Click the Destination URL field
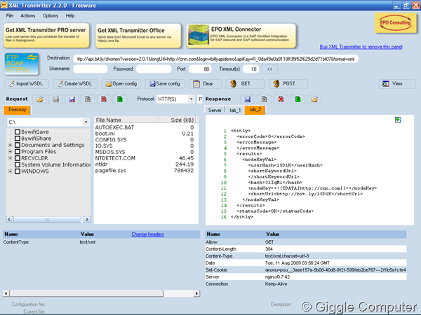421x315 pixels. pyautogui.click(x=215, y=59)
